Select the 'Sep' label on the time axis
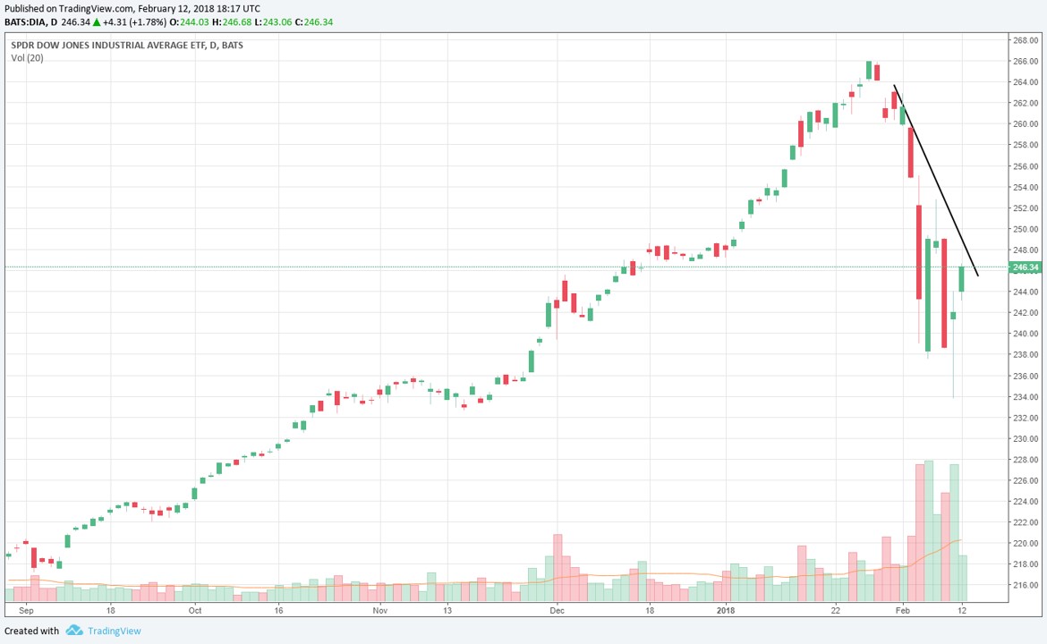The image size is (1047, 644). tap(26, 611)
